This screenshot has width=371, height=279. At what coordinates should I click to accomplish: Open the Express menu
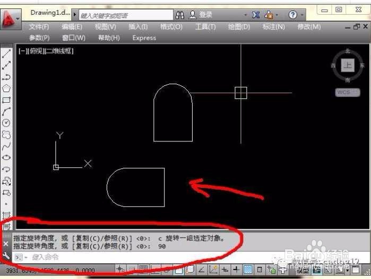144,38
